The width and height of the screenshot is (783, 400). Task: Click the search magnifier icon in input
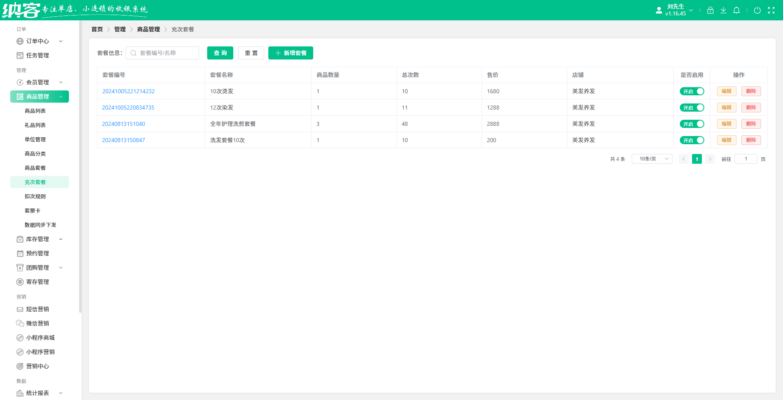pyautogui.click(x=133, y=53)
